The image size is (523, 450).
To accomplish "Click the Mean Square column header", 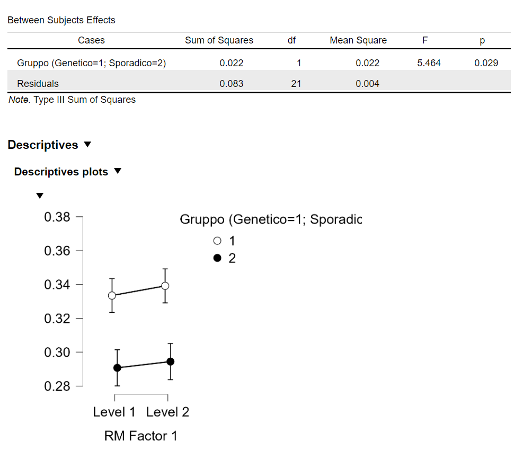I will coord(358,40).
